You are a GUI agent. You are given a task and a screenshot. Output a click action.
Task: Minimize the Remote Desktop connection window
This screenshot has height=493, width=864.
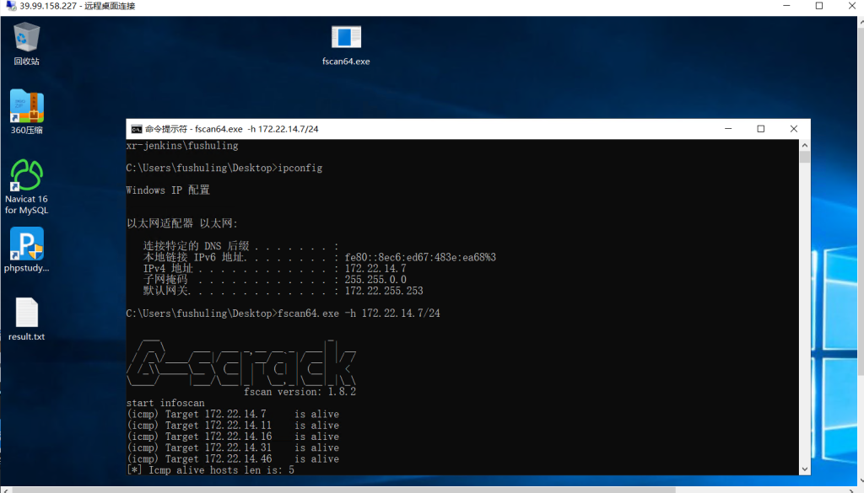tap(780, 7)
